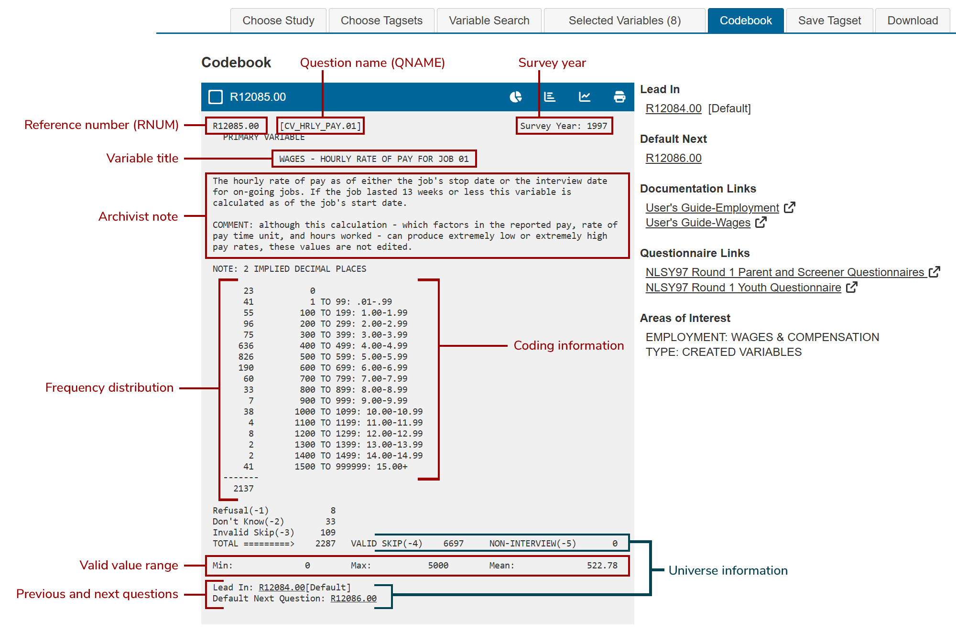Viewport: 956px width, 642px height.
Task: Follow Default Next link R12086.00 in sidebar
Action: point(673,158)
